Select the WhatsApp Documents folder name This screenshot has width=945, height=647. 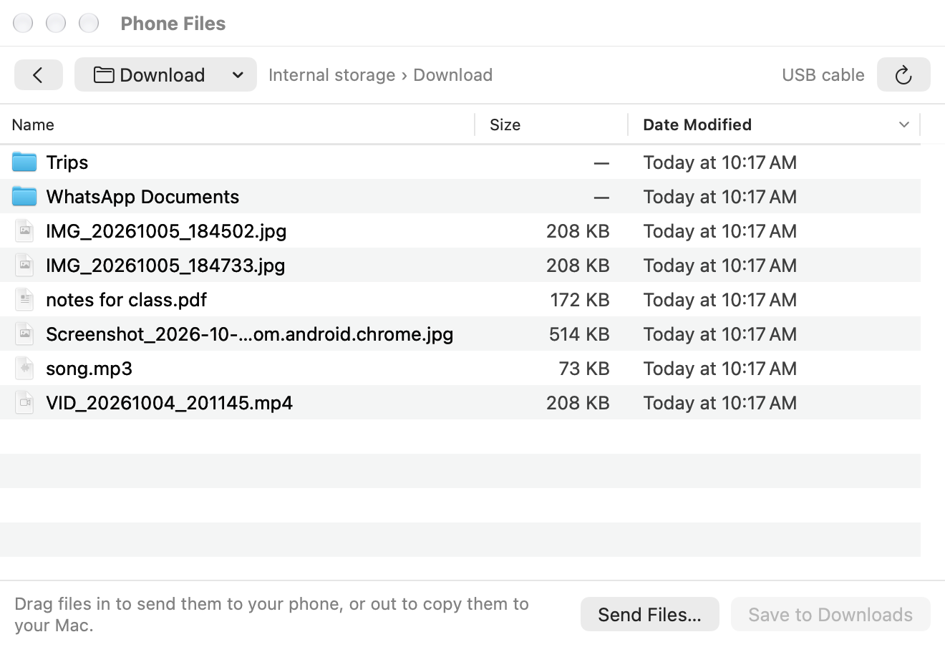(142, 197)
